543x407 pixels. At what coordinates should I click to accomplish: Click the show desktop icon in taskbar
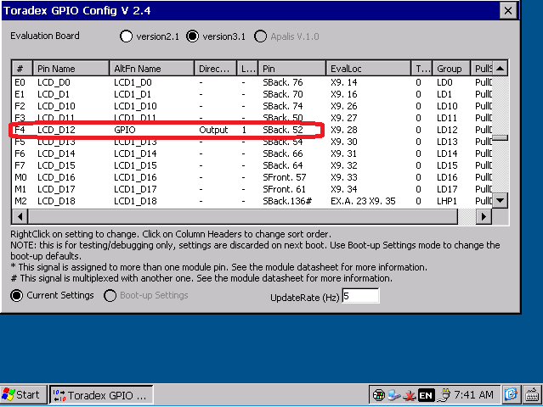click(511, 394)
